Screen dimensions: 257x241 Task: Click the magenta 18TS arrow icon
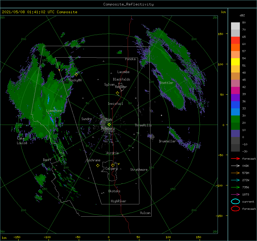click(x=235, y=195)
